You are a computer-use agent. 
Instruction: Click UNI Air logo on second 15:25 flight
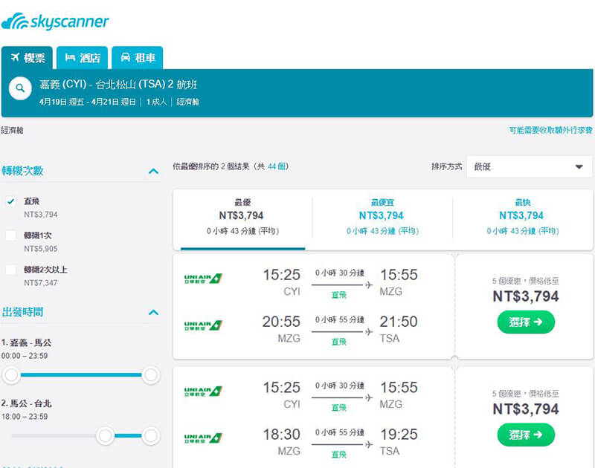click(x=203, y=391)
